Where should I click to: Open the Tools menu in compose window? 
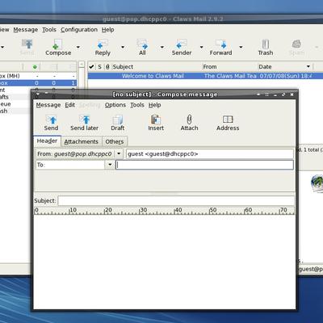coord(137,105)
